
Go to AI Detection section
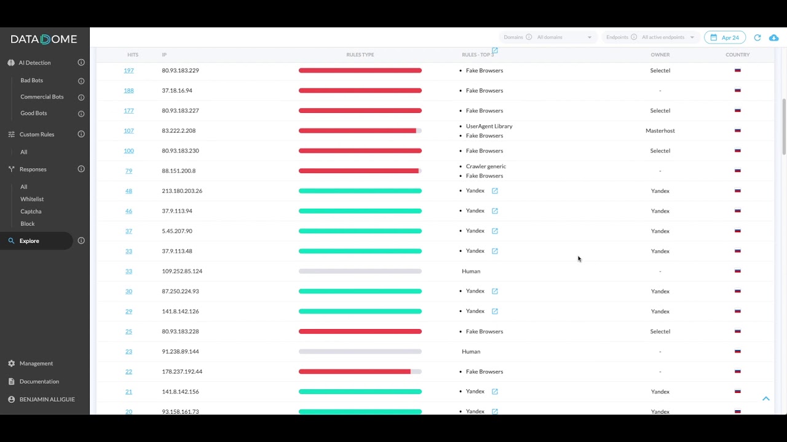[34, 63]
